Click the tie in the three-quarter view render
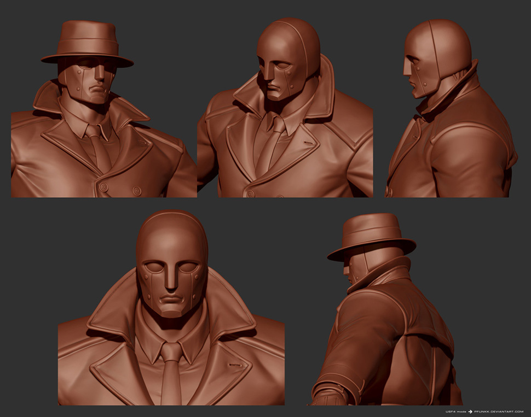The width and height of the screenshot is (531, 417). click(x=272, y=145)
